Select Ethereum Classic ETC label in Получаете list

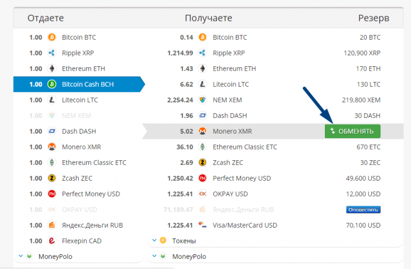245,147
